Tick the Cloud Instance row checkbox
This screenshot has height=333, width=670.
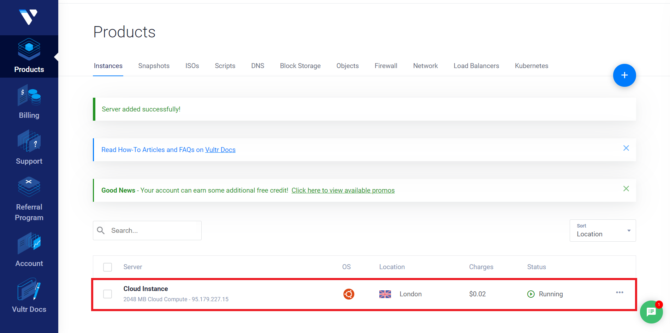(107, 294)
